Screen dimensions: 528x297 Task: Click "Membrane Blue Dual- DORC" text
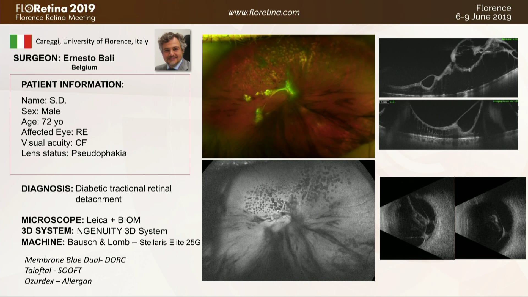coord(75,260)
